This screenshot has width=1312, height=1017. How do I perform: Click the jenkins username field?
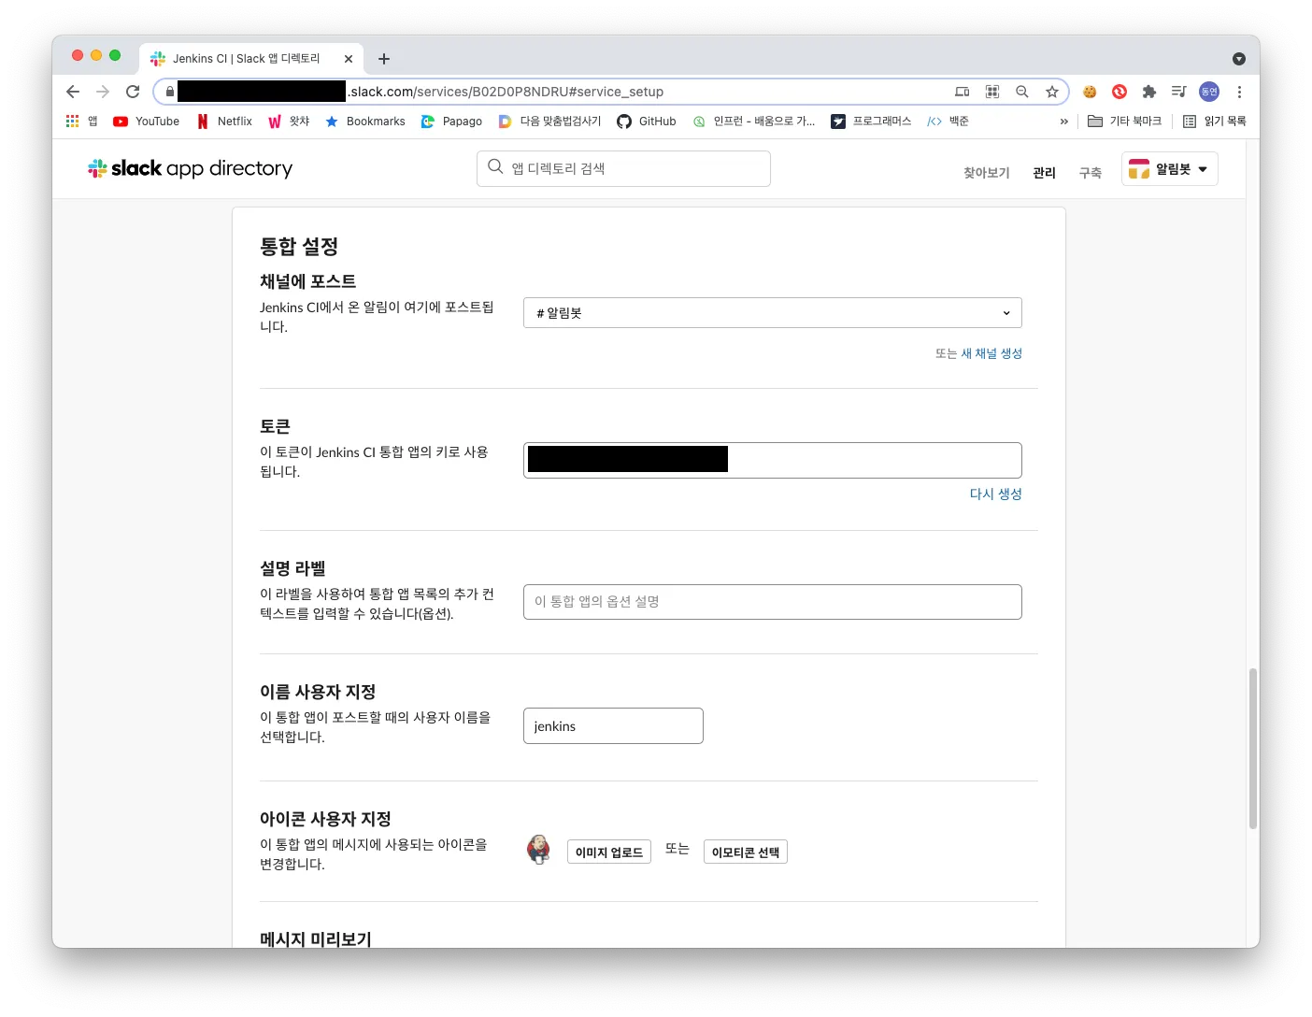click(613, 726)
